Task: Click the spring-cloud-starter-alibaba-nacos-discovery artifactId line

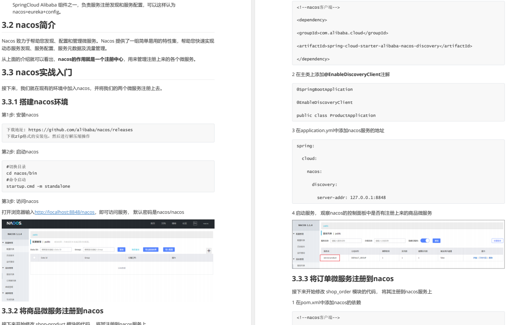Action: (384, 46)
